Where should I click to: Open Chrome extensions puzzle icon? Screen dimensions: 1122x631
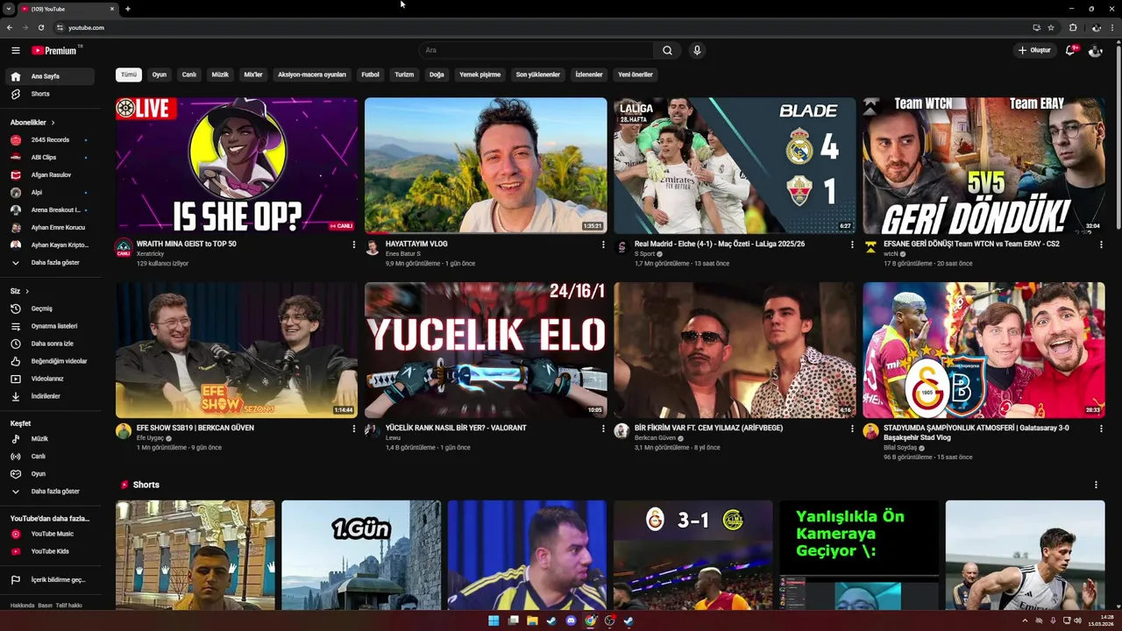coord(1073,27)
